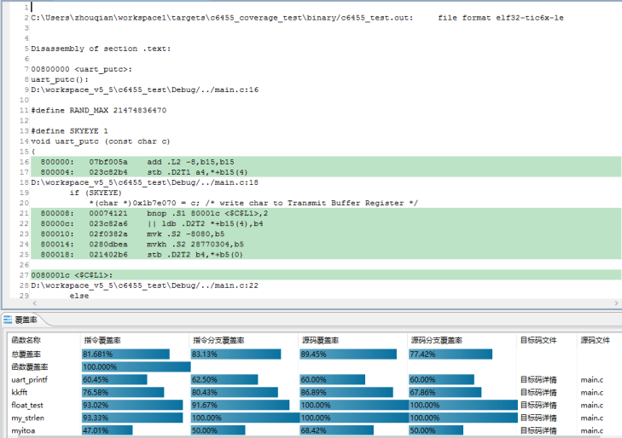Open main.c source for uart_printf row
The image size is (622, 438).
(x=592, y=380)
